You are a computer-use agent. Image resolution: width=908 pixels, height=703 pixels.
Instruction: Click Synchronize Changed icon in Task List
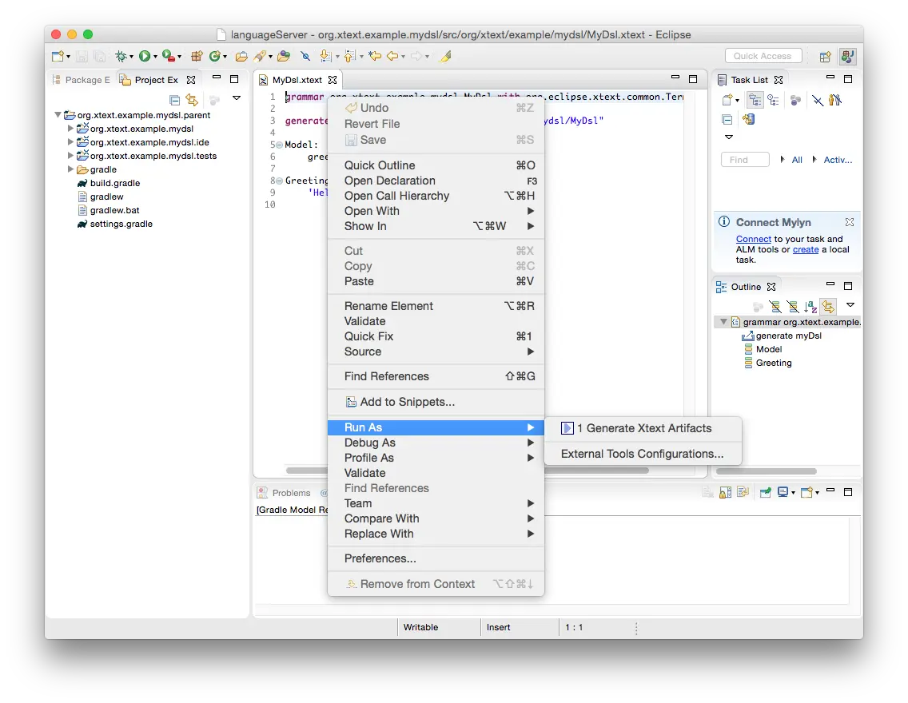pos(749,119)
